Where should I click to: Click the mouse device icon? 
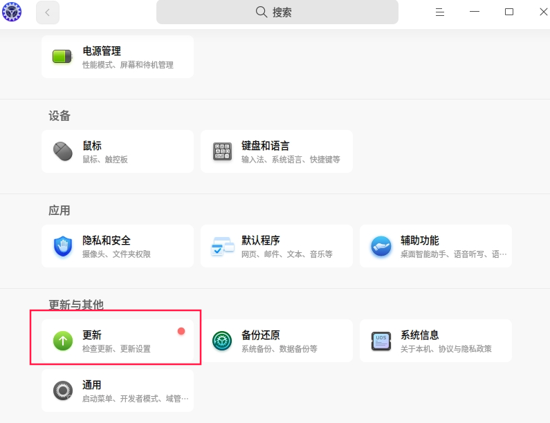(x=63, y=151)
